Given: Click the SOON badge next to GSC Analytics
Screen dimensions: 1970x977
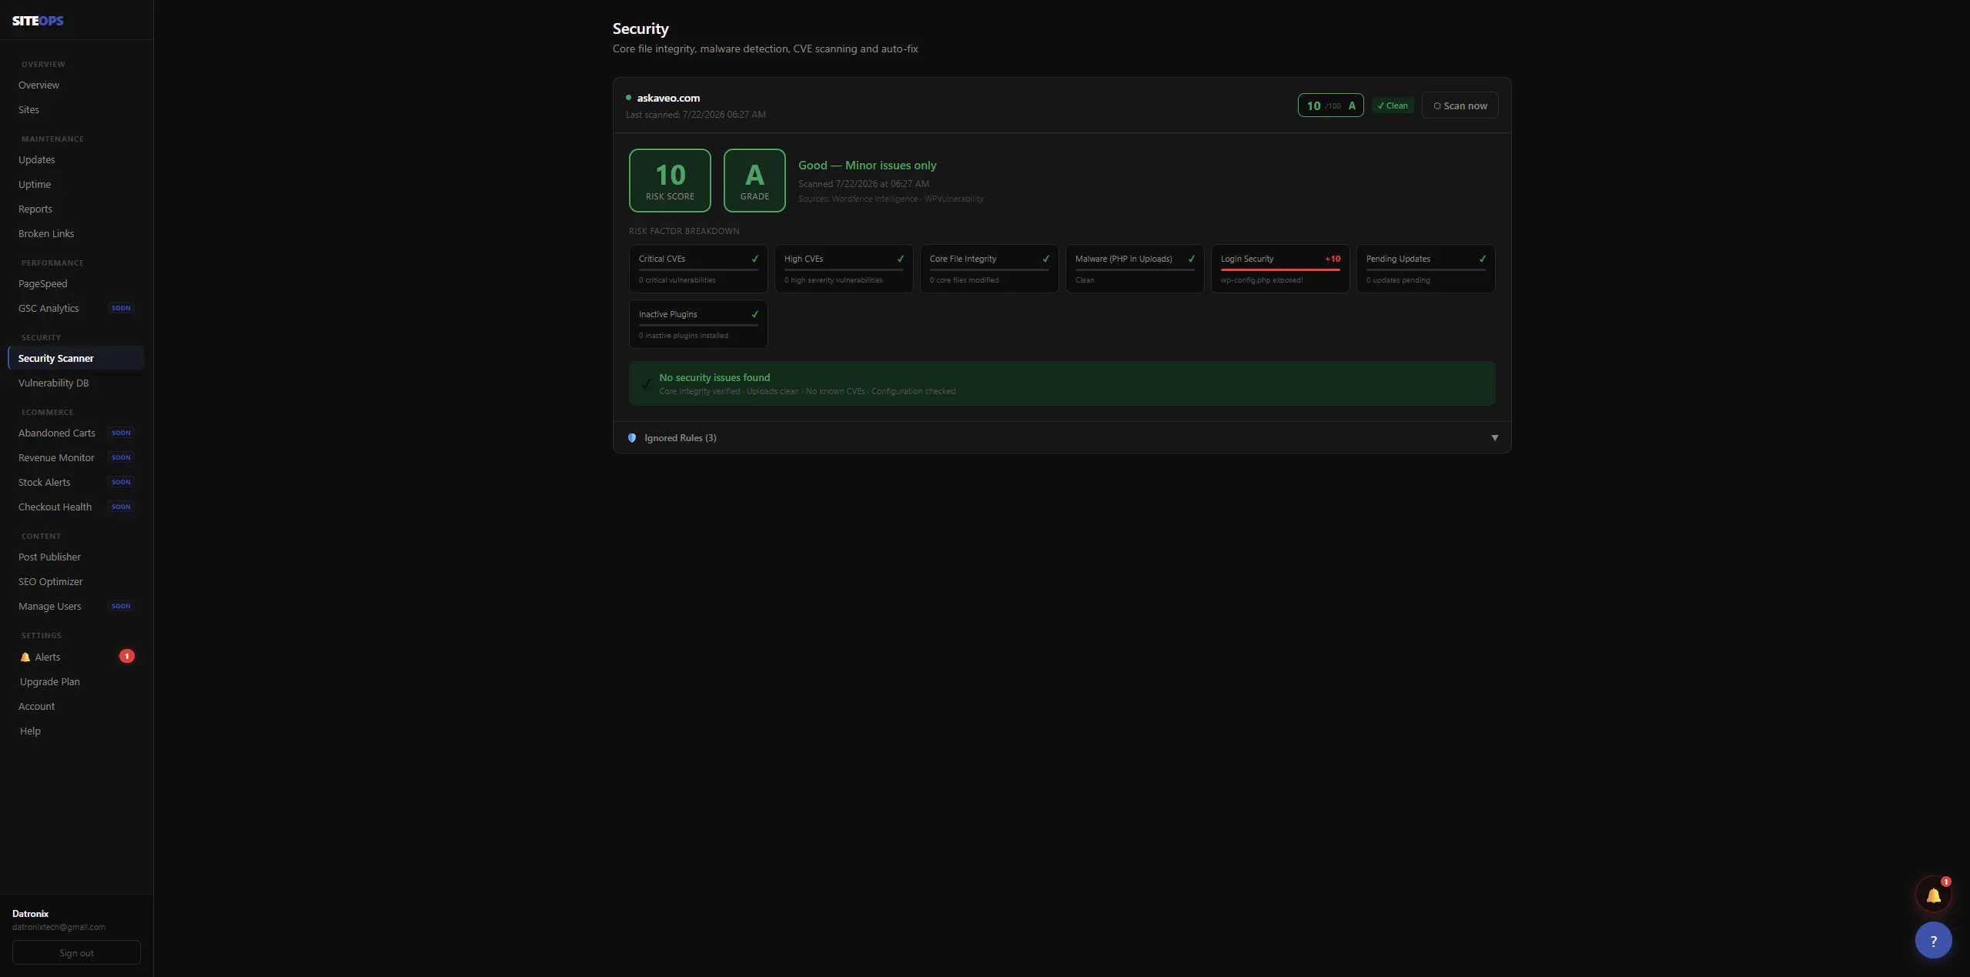Looking at the screenshot, I should (121, 308).
